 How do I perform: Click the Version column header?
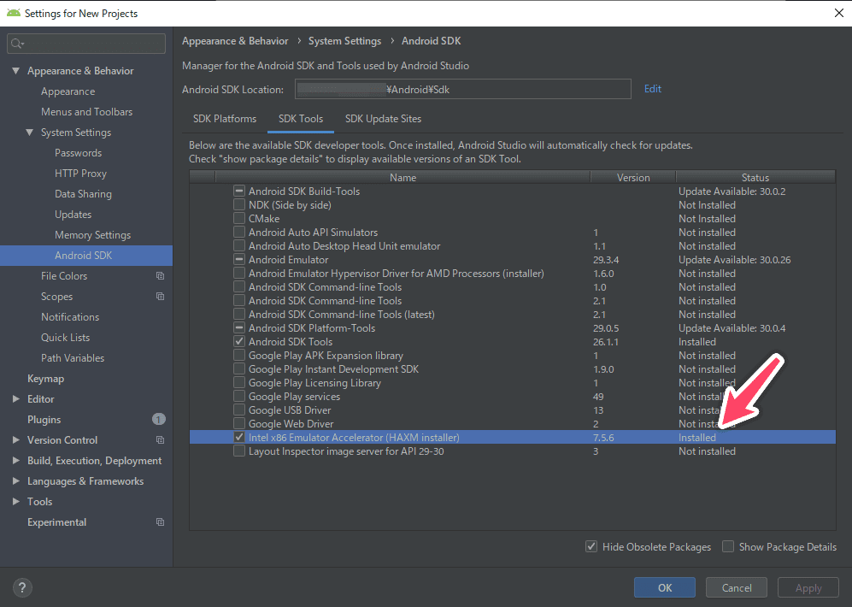633,177
